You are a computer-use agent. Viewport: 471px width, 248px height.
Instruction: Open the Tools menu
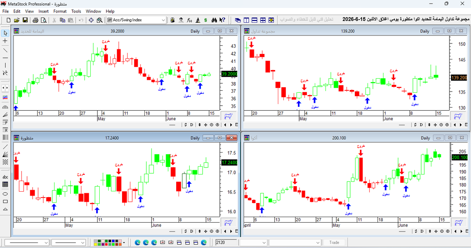click(x=76, y=11)
